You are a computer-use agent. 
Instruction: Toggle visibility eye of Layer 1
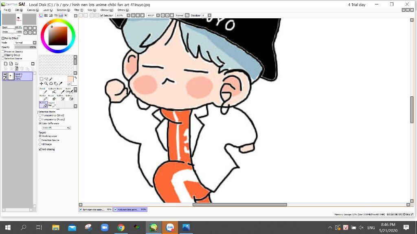click(5, 74)
